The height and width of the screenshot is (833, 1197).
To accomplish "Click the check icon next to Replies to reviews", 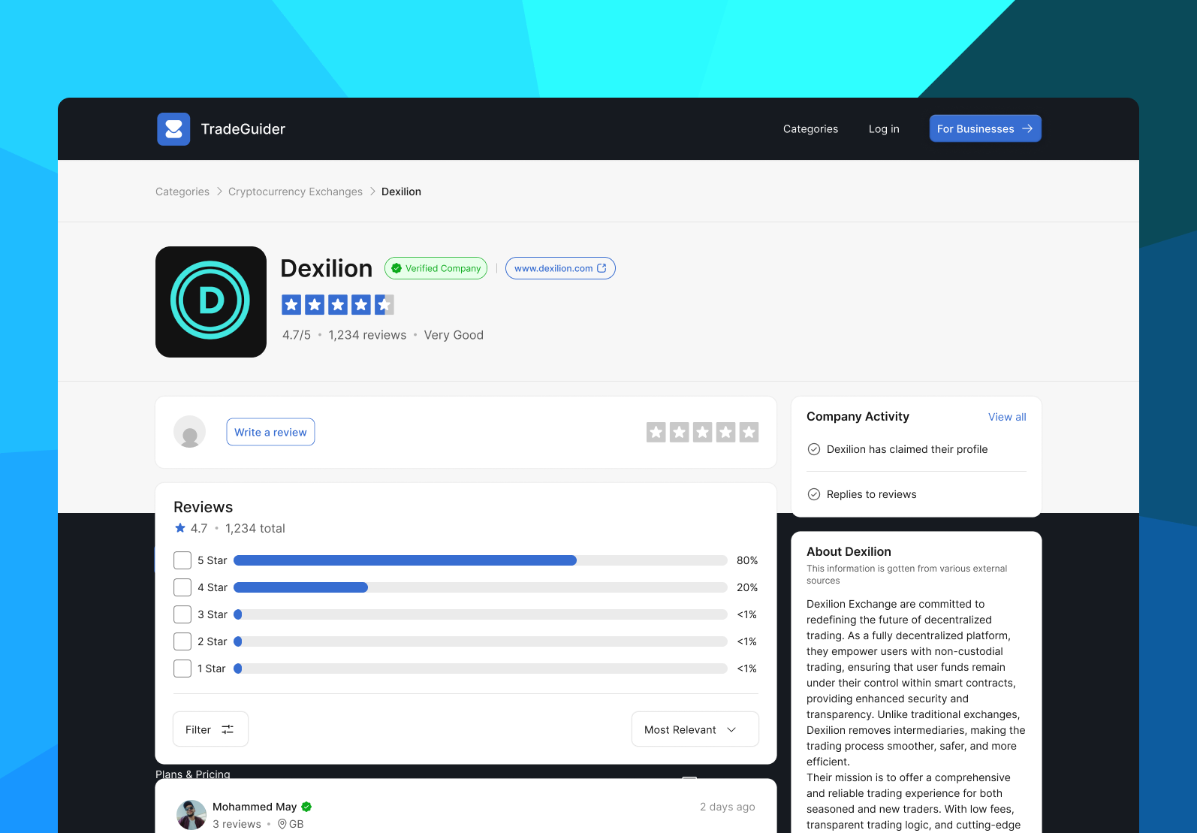I will point(813,494).
